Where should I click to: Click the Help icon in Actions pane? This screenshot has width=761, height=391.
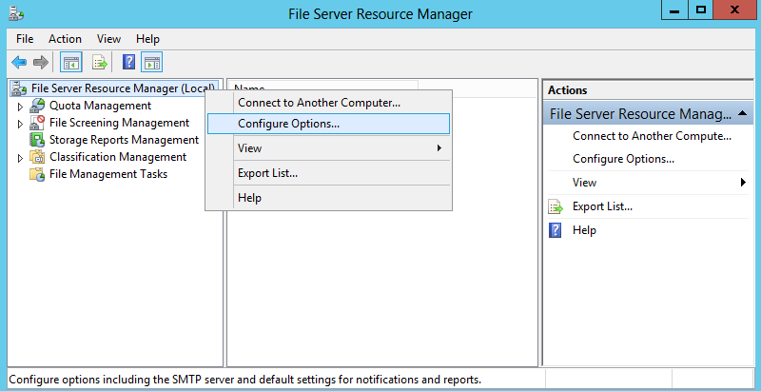click(x=555, y=230)
